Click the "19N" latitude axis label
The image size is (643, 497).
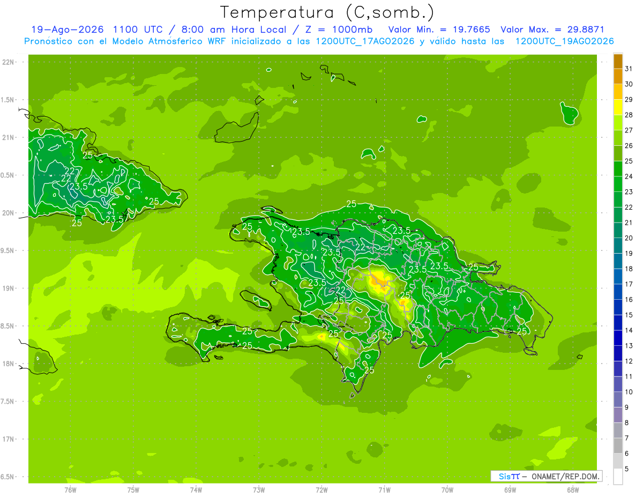8,288
